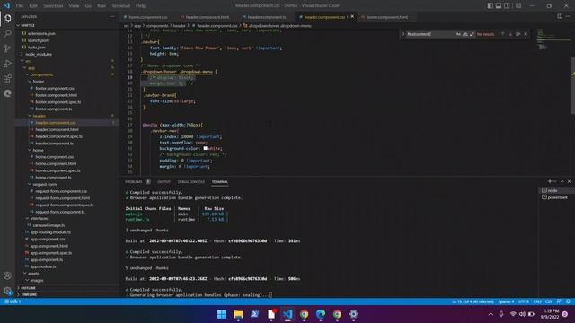Image resolution: width=575 pixels, height=323 pixels.
Task: Click the feedback icon in status bar
Action: pyautogui.click(x=559, y=301)
